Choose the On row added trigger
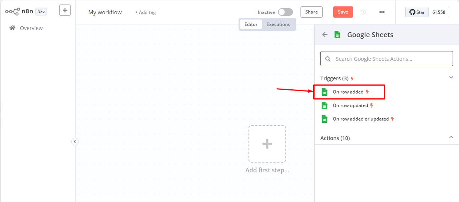This screenshot has height=202, width=459. (x=349, y=92)
